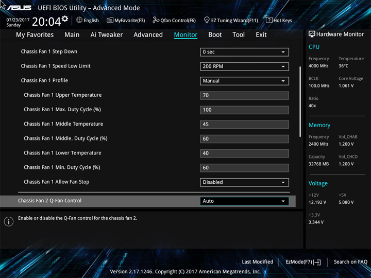371x278 pixels.
Task: Click the settings gear beside the clock
Action: pyautogui.click(x=65, y=19)
